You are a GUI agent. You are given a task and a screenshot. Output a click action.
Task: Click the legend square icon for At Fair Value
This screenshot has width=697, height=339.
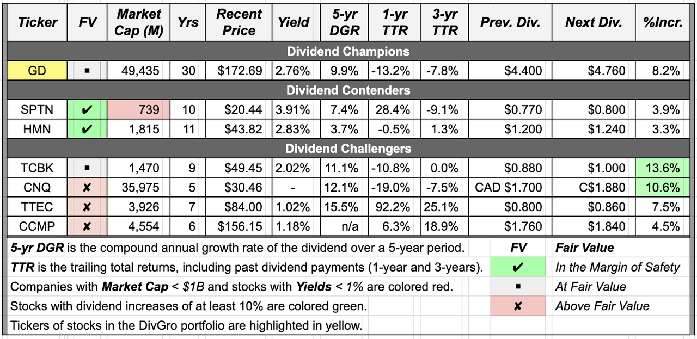coord(518,287)
